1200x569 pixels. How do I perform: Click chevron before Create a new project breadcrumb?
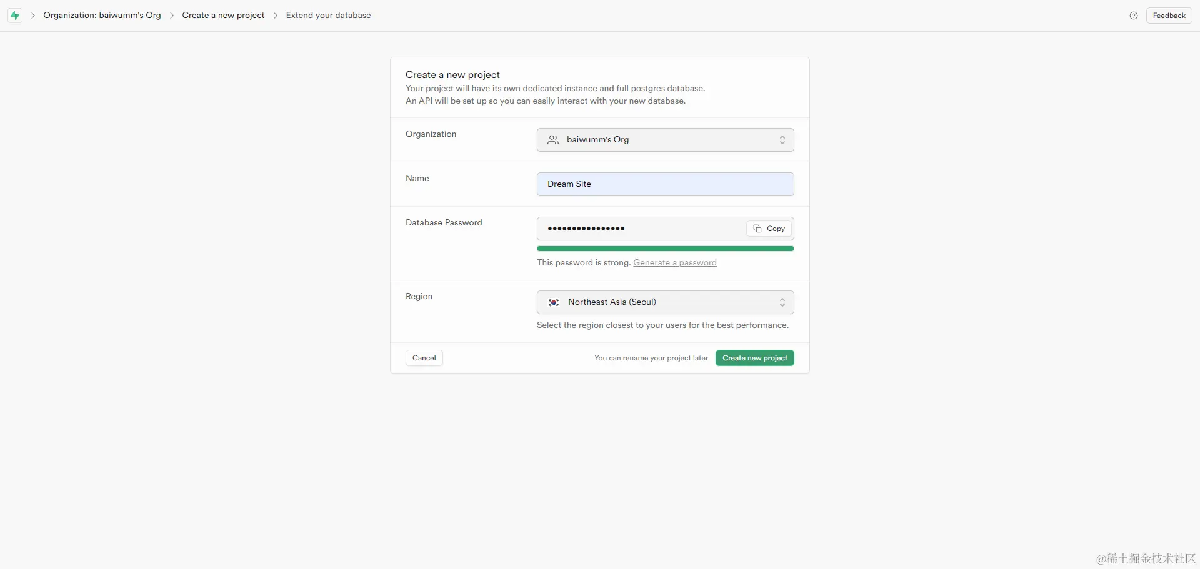click(x=172, y=16)
